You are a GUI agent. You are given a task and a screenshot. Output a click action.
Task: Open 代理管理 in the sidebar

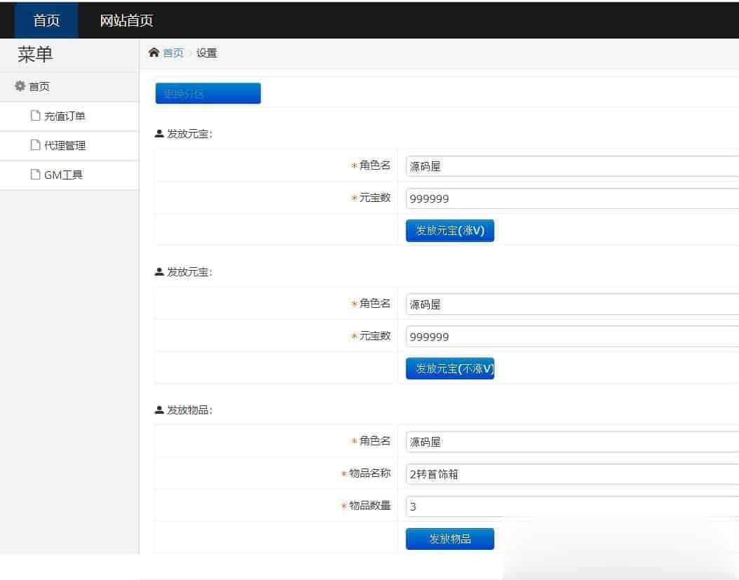point(65,145)
